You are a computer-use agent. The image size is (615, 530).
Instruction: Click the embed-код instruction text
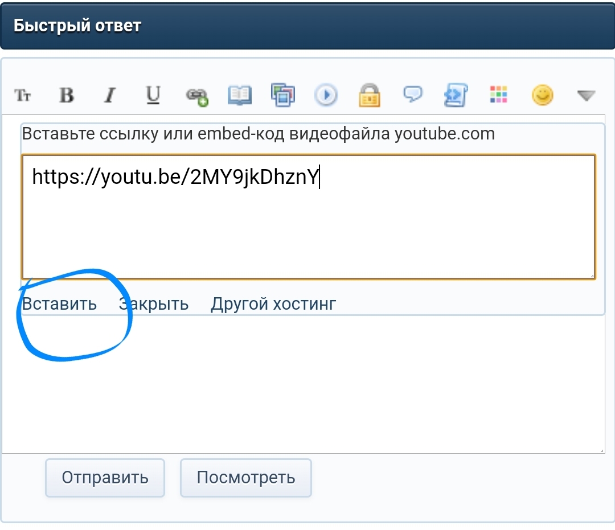coord(258,134)
